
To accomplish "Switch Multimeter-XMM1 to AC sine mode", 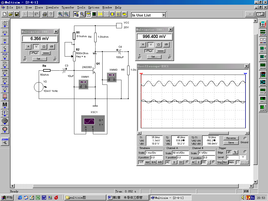I will pos(34,53).
